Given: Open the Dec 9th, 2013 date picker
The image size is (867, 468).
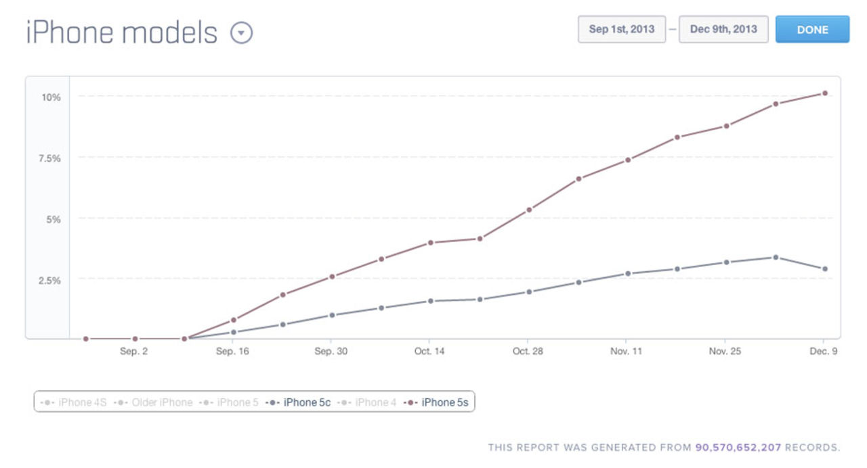Looking at the screenshot, I should tap(724, 29).
